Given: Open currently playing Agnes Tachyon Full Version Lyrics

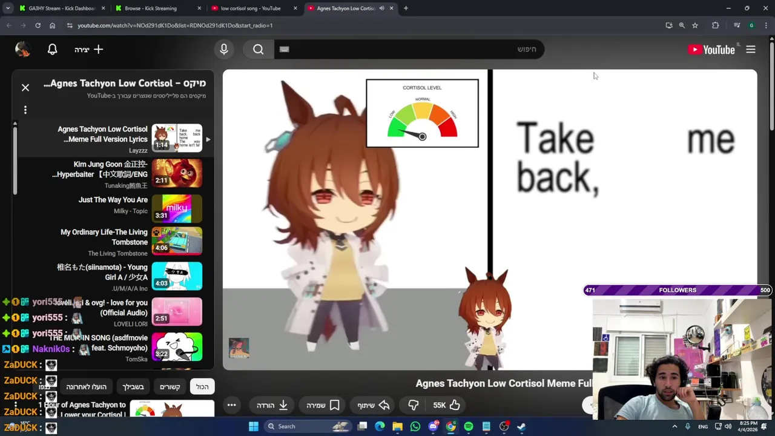Looking at the screenshot, I should point(113,139).
